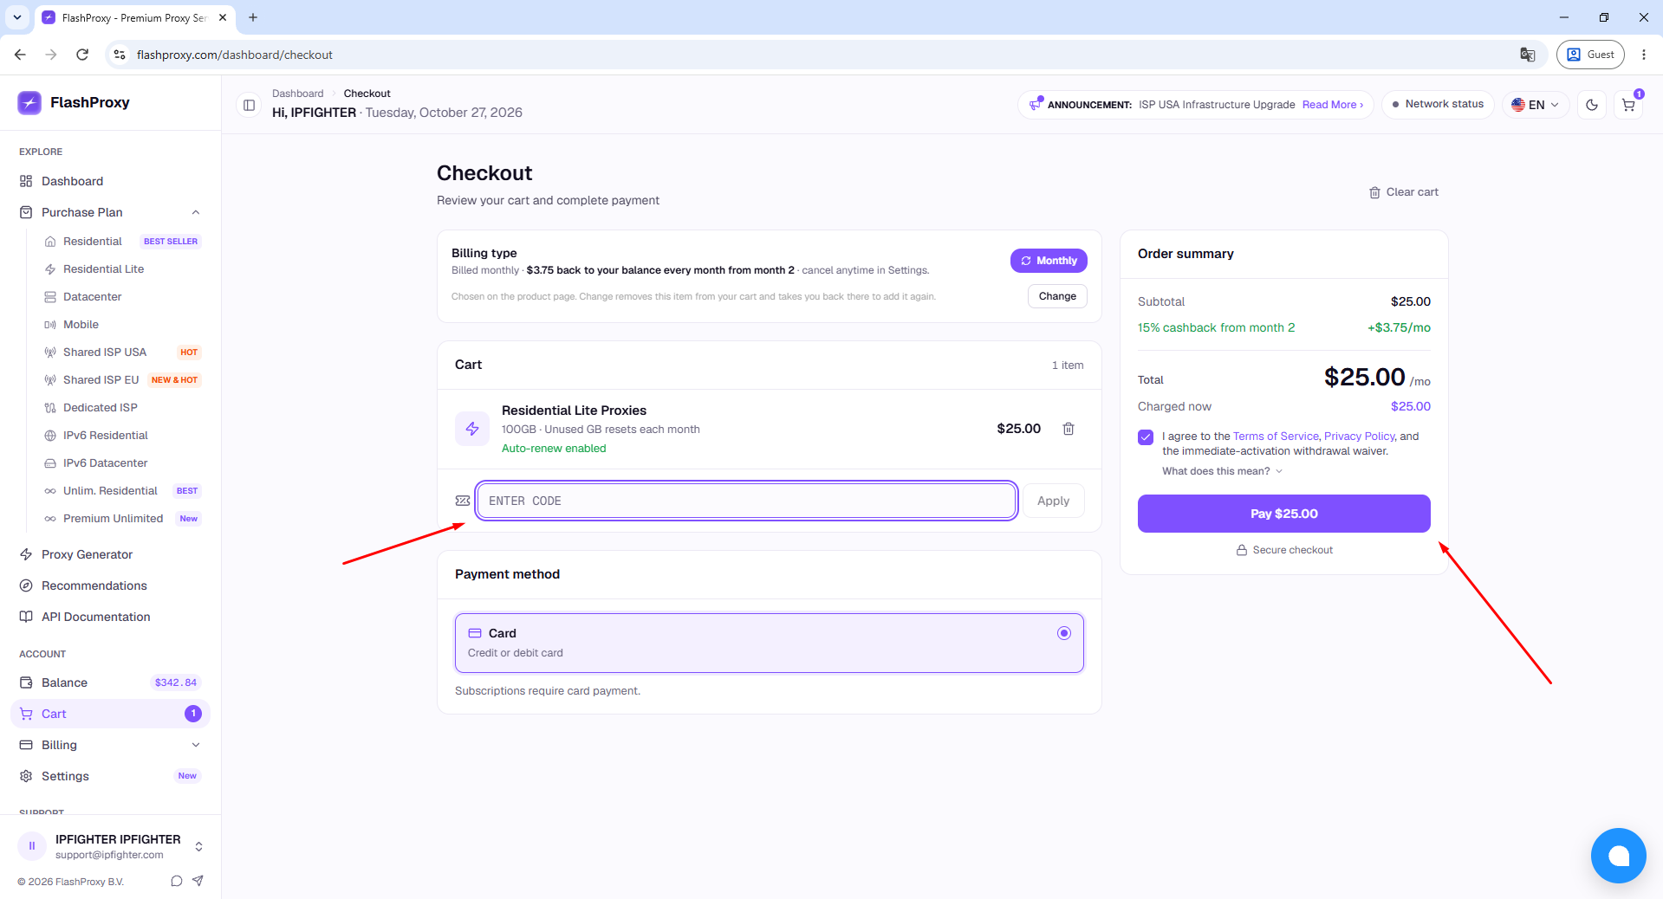Screen dimensions: 1663x899
Task: Open a new browser tab
Action: [x=253, y=17]
